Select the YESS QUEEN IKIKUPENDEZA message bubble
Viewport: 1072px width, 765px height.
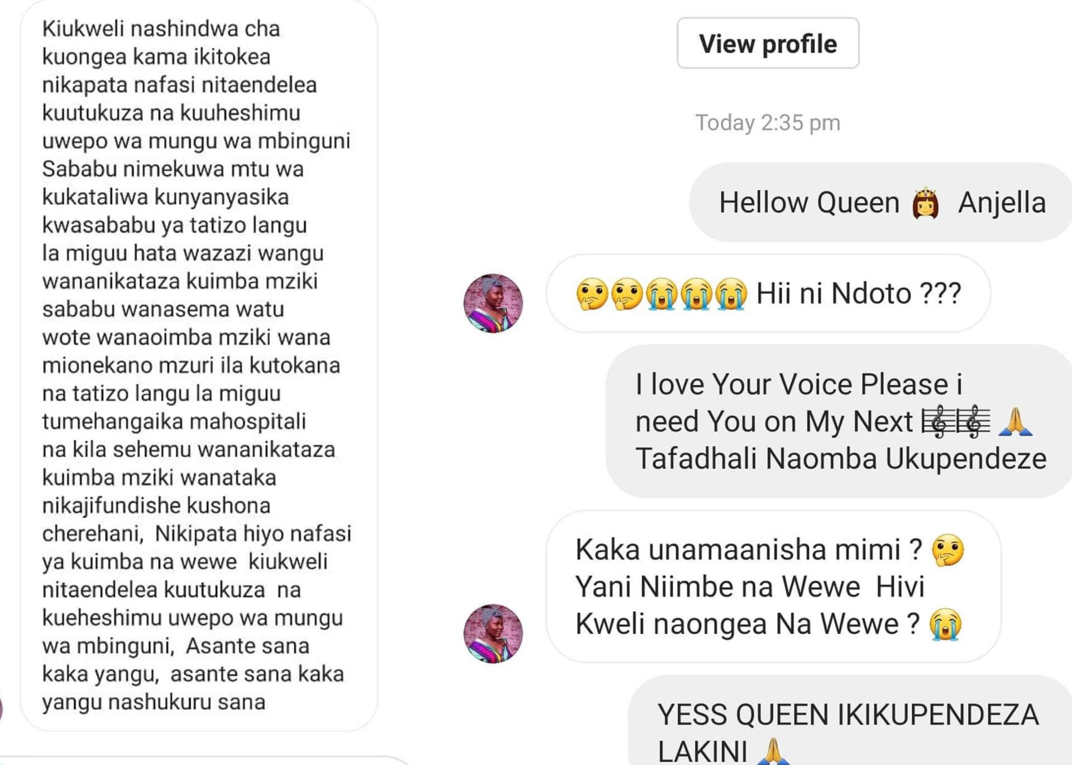850,720
